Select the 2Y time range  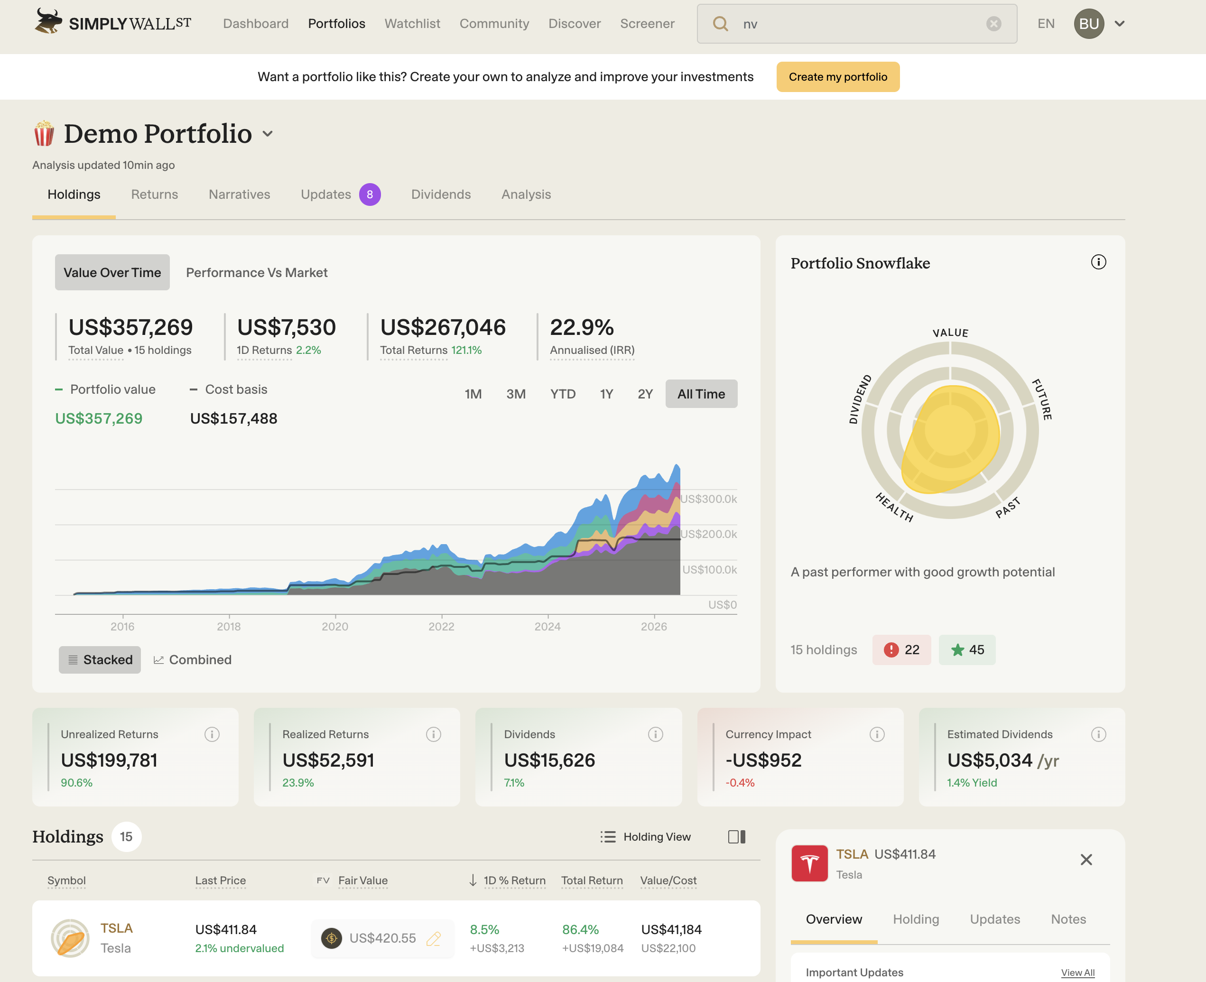coord(645,394)
